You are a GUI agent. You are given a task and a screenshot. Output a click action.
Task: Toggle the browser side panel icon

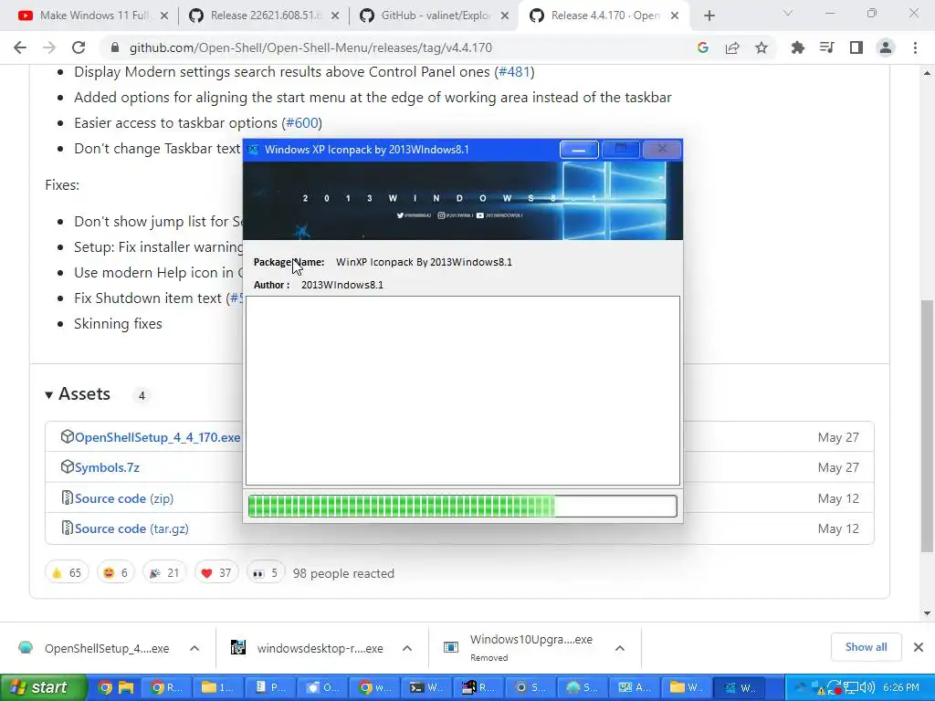856,47
